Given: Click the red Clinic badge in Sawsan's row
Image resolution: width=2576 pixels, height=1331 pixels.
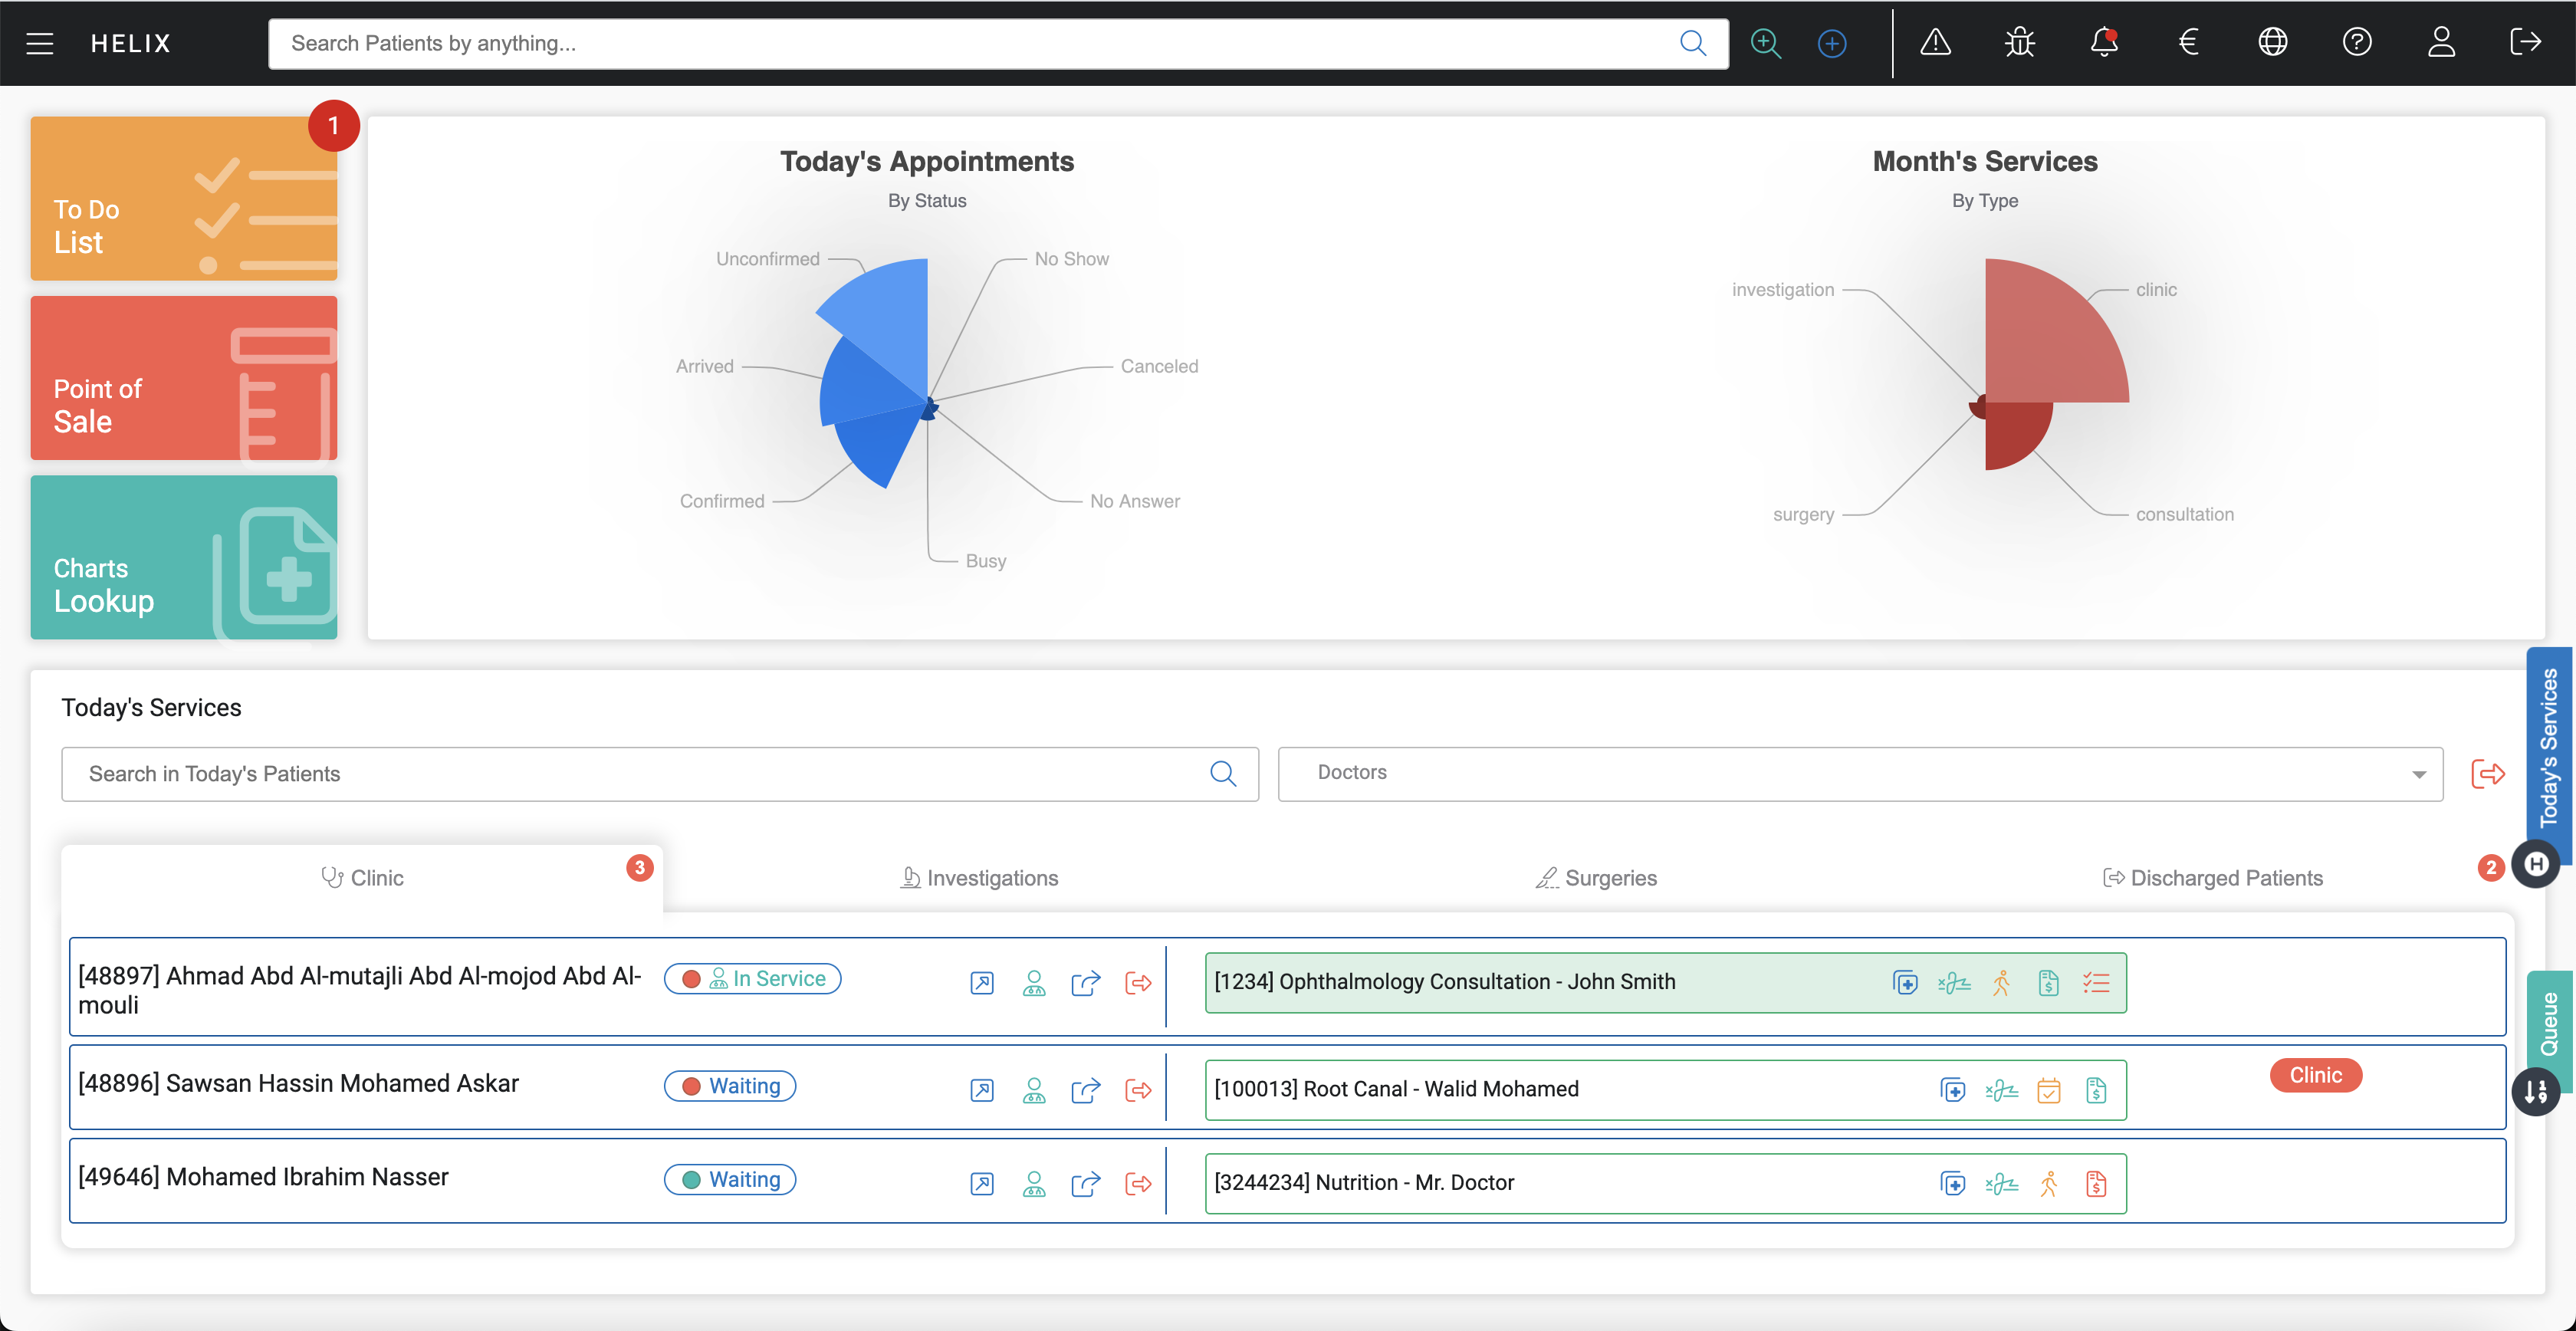Looking at the screenshot, I should [x=2315, y=1075].
